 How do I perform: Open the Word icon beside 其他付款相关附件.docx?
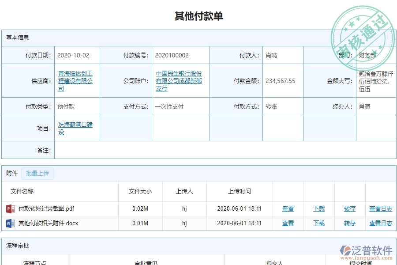click(x=10, y=223)
